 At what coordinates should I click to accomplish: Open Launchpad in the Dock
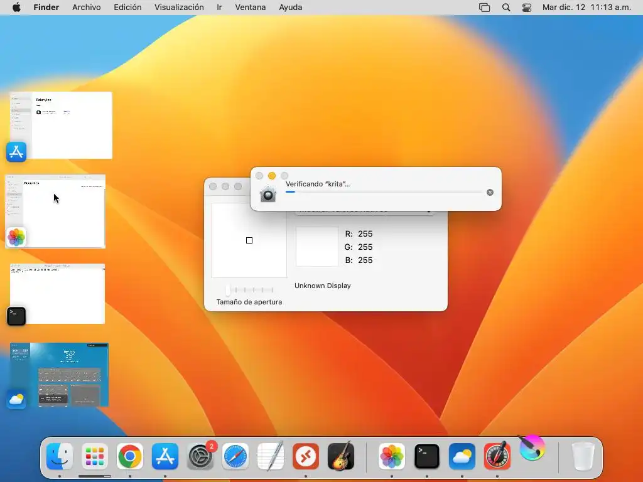coord(95,456)
